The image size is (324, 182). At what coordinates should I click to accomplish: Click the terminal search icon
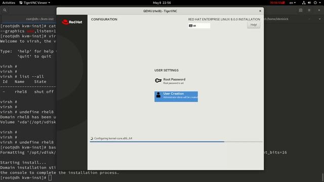click(5, 10)
